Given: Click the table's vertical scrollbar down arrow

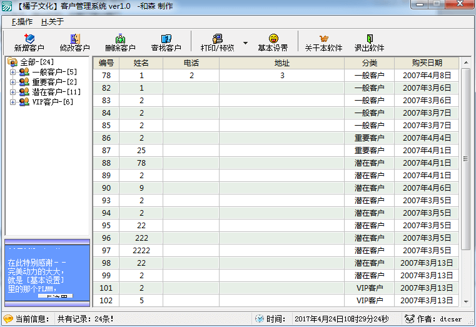Looking at the screenshot, I should [x=465, y=302].
